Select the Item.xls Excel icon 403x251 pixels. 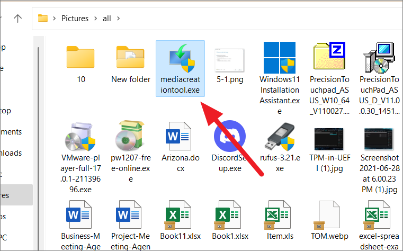(x=277, y=216)
